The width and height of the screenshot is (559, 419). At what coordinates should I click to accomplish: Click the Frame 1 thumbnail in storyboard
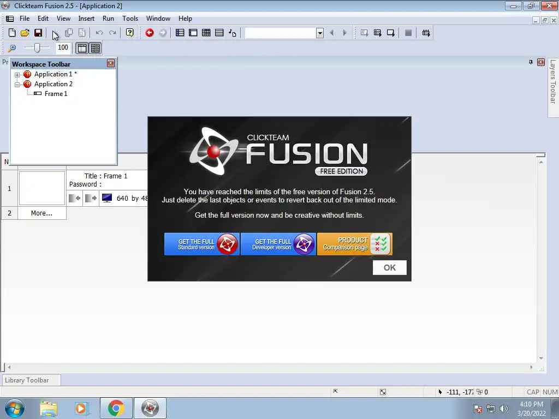coord(42,188)
